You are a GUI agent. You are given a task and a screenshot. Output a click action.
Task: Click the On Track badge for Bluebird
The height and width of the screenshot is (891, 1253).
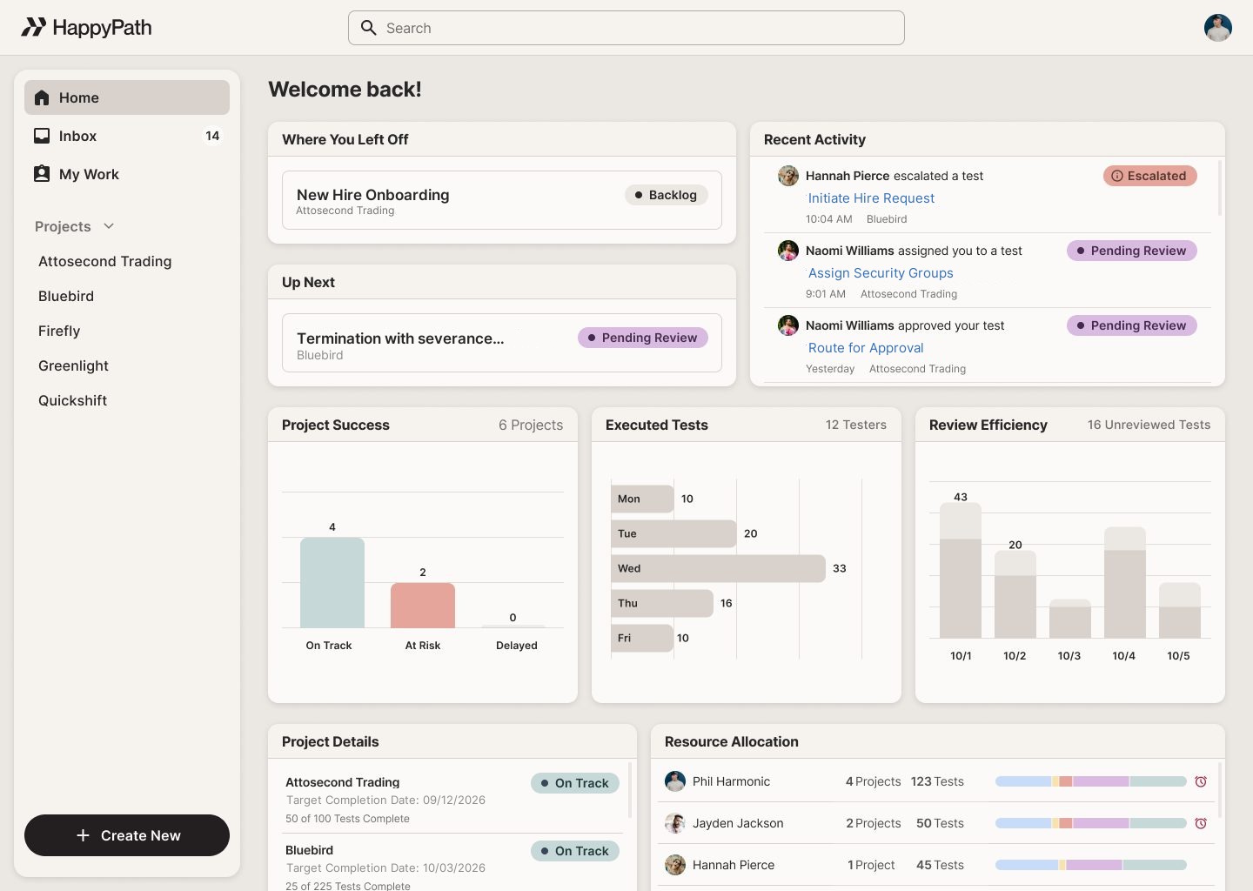[x=575, y=851]
